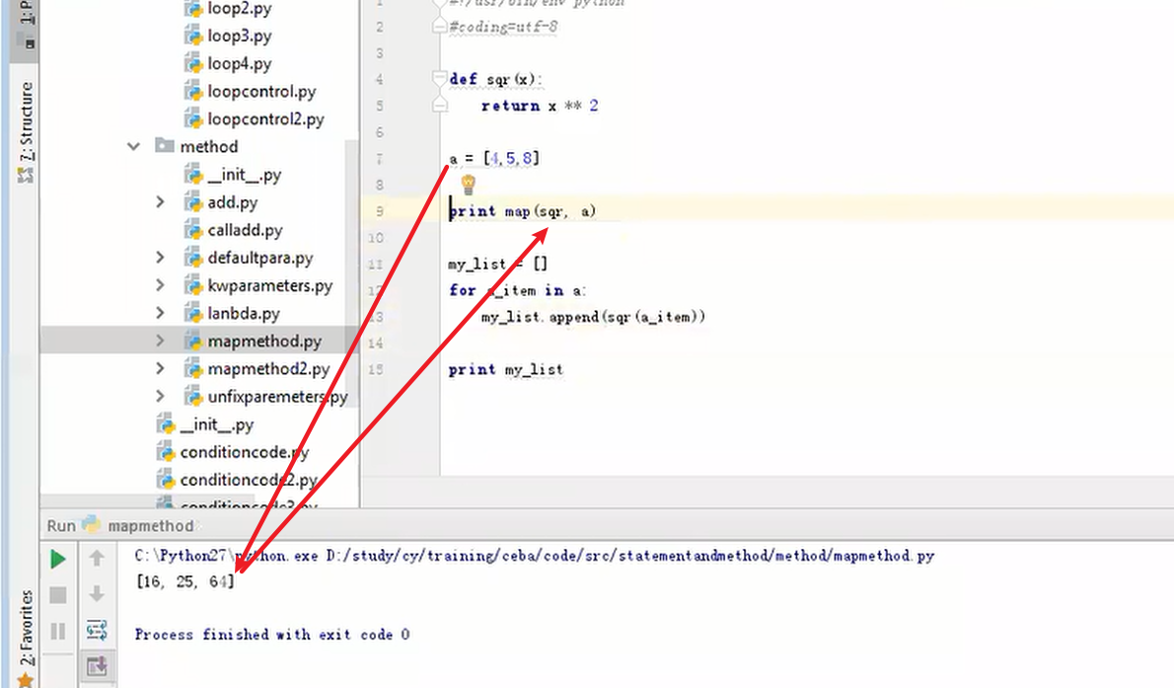Select add.py file
Viewport: 1174px width, 688px height.
pos(233,201)
